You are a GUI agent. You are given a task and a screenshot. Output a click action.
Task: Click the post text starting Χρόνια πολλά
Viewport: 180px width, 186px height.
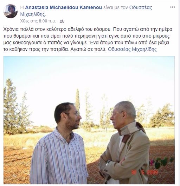[x=88, y=39]
